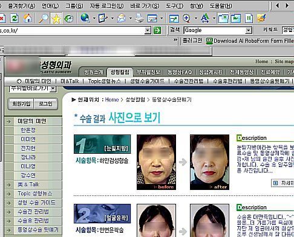Click the full screen window icon
Image resolution: width=294 pixels, height=237 pixels.
point(174,19)
